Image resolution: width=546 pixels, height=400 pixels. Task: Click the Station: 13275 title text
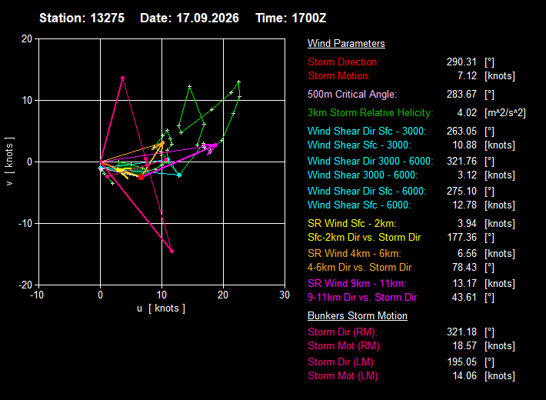82,18
